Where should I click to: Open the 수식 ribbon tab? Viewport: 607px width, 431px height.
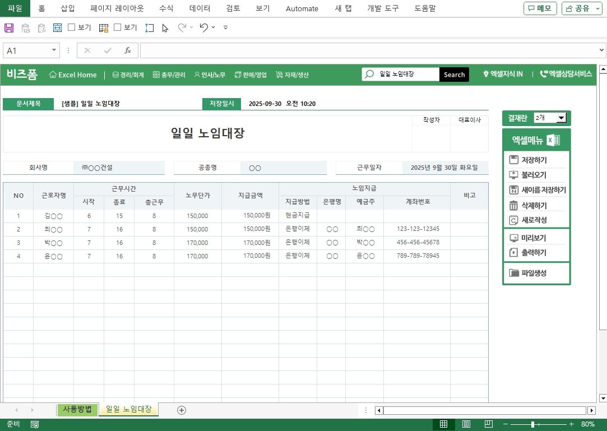point(166,8)
